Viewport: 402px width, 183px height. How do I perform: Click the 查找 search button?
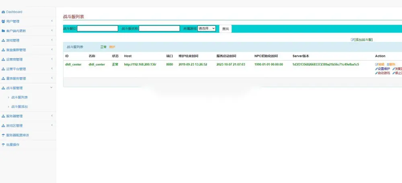click(x=226, y=28)
